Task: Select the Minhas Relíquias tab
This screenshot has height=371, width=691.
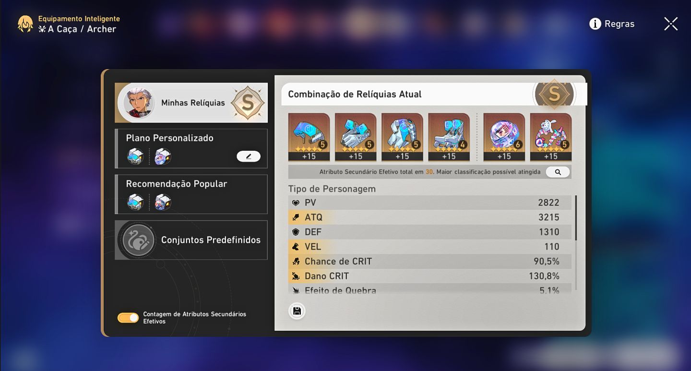Action: pyautogui.click(x=191, y=103)
